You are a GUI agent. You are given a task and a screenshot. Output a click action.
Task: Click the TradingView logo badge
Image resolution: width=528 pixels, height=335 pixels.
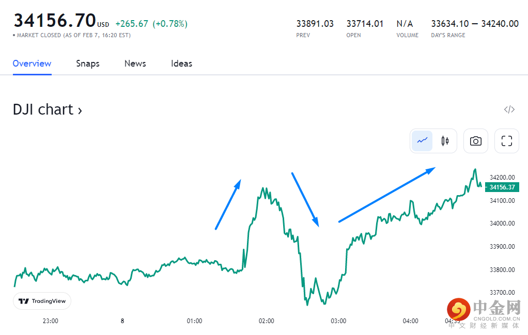[42, 301]
